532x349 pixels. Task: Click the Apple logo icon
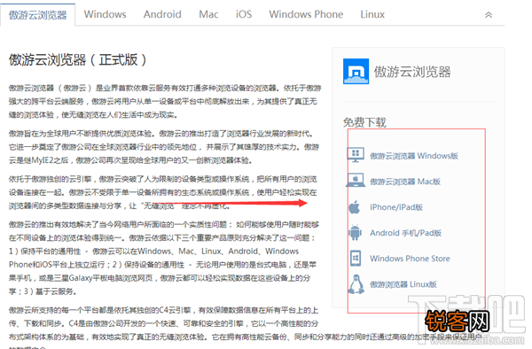[355, 206]
